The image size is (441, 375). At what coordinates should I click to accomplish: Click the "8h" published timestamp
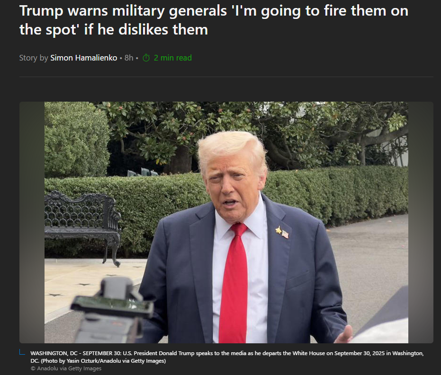[129, 58]
